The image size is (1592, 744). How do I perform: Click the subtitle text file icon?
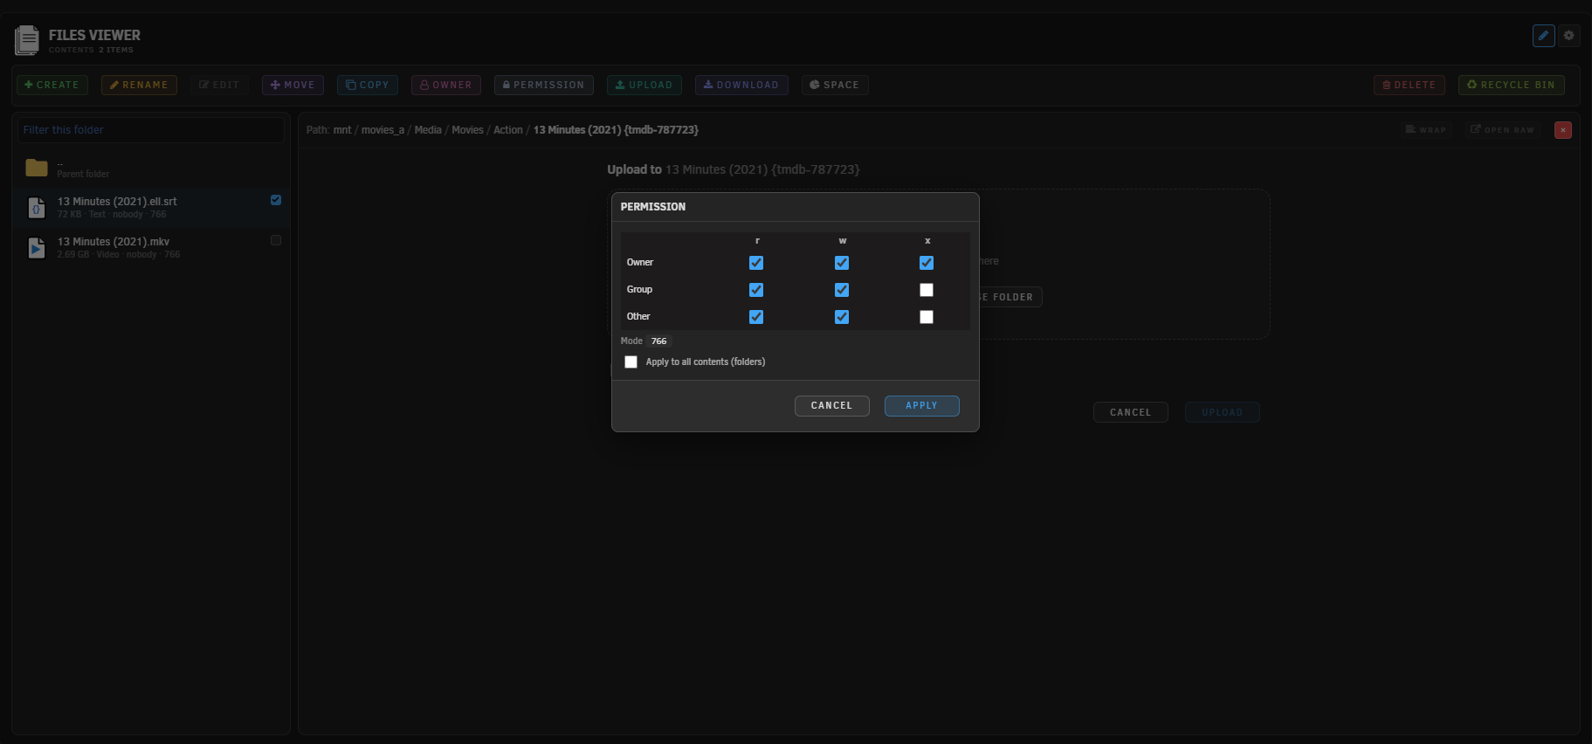pos(37,208)
